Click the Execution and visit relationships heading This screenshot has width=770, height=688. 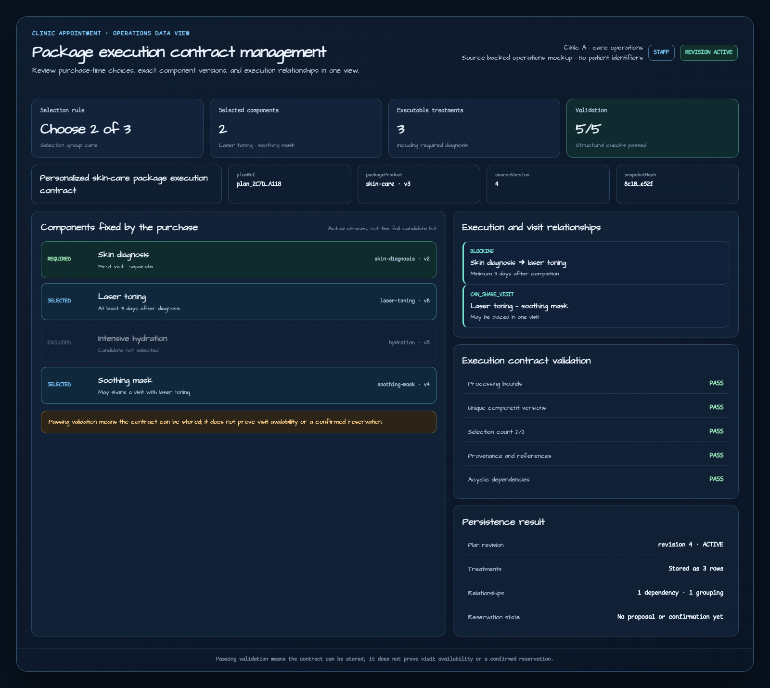pos(531,227)
